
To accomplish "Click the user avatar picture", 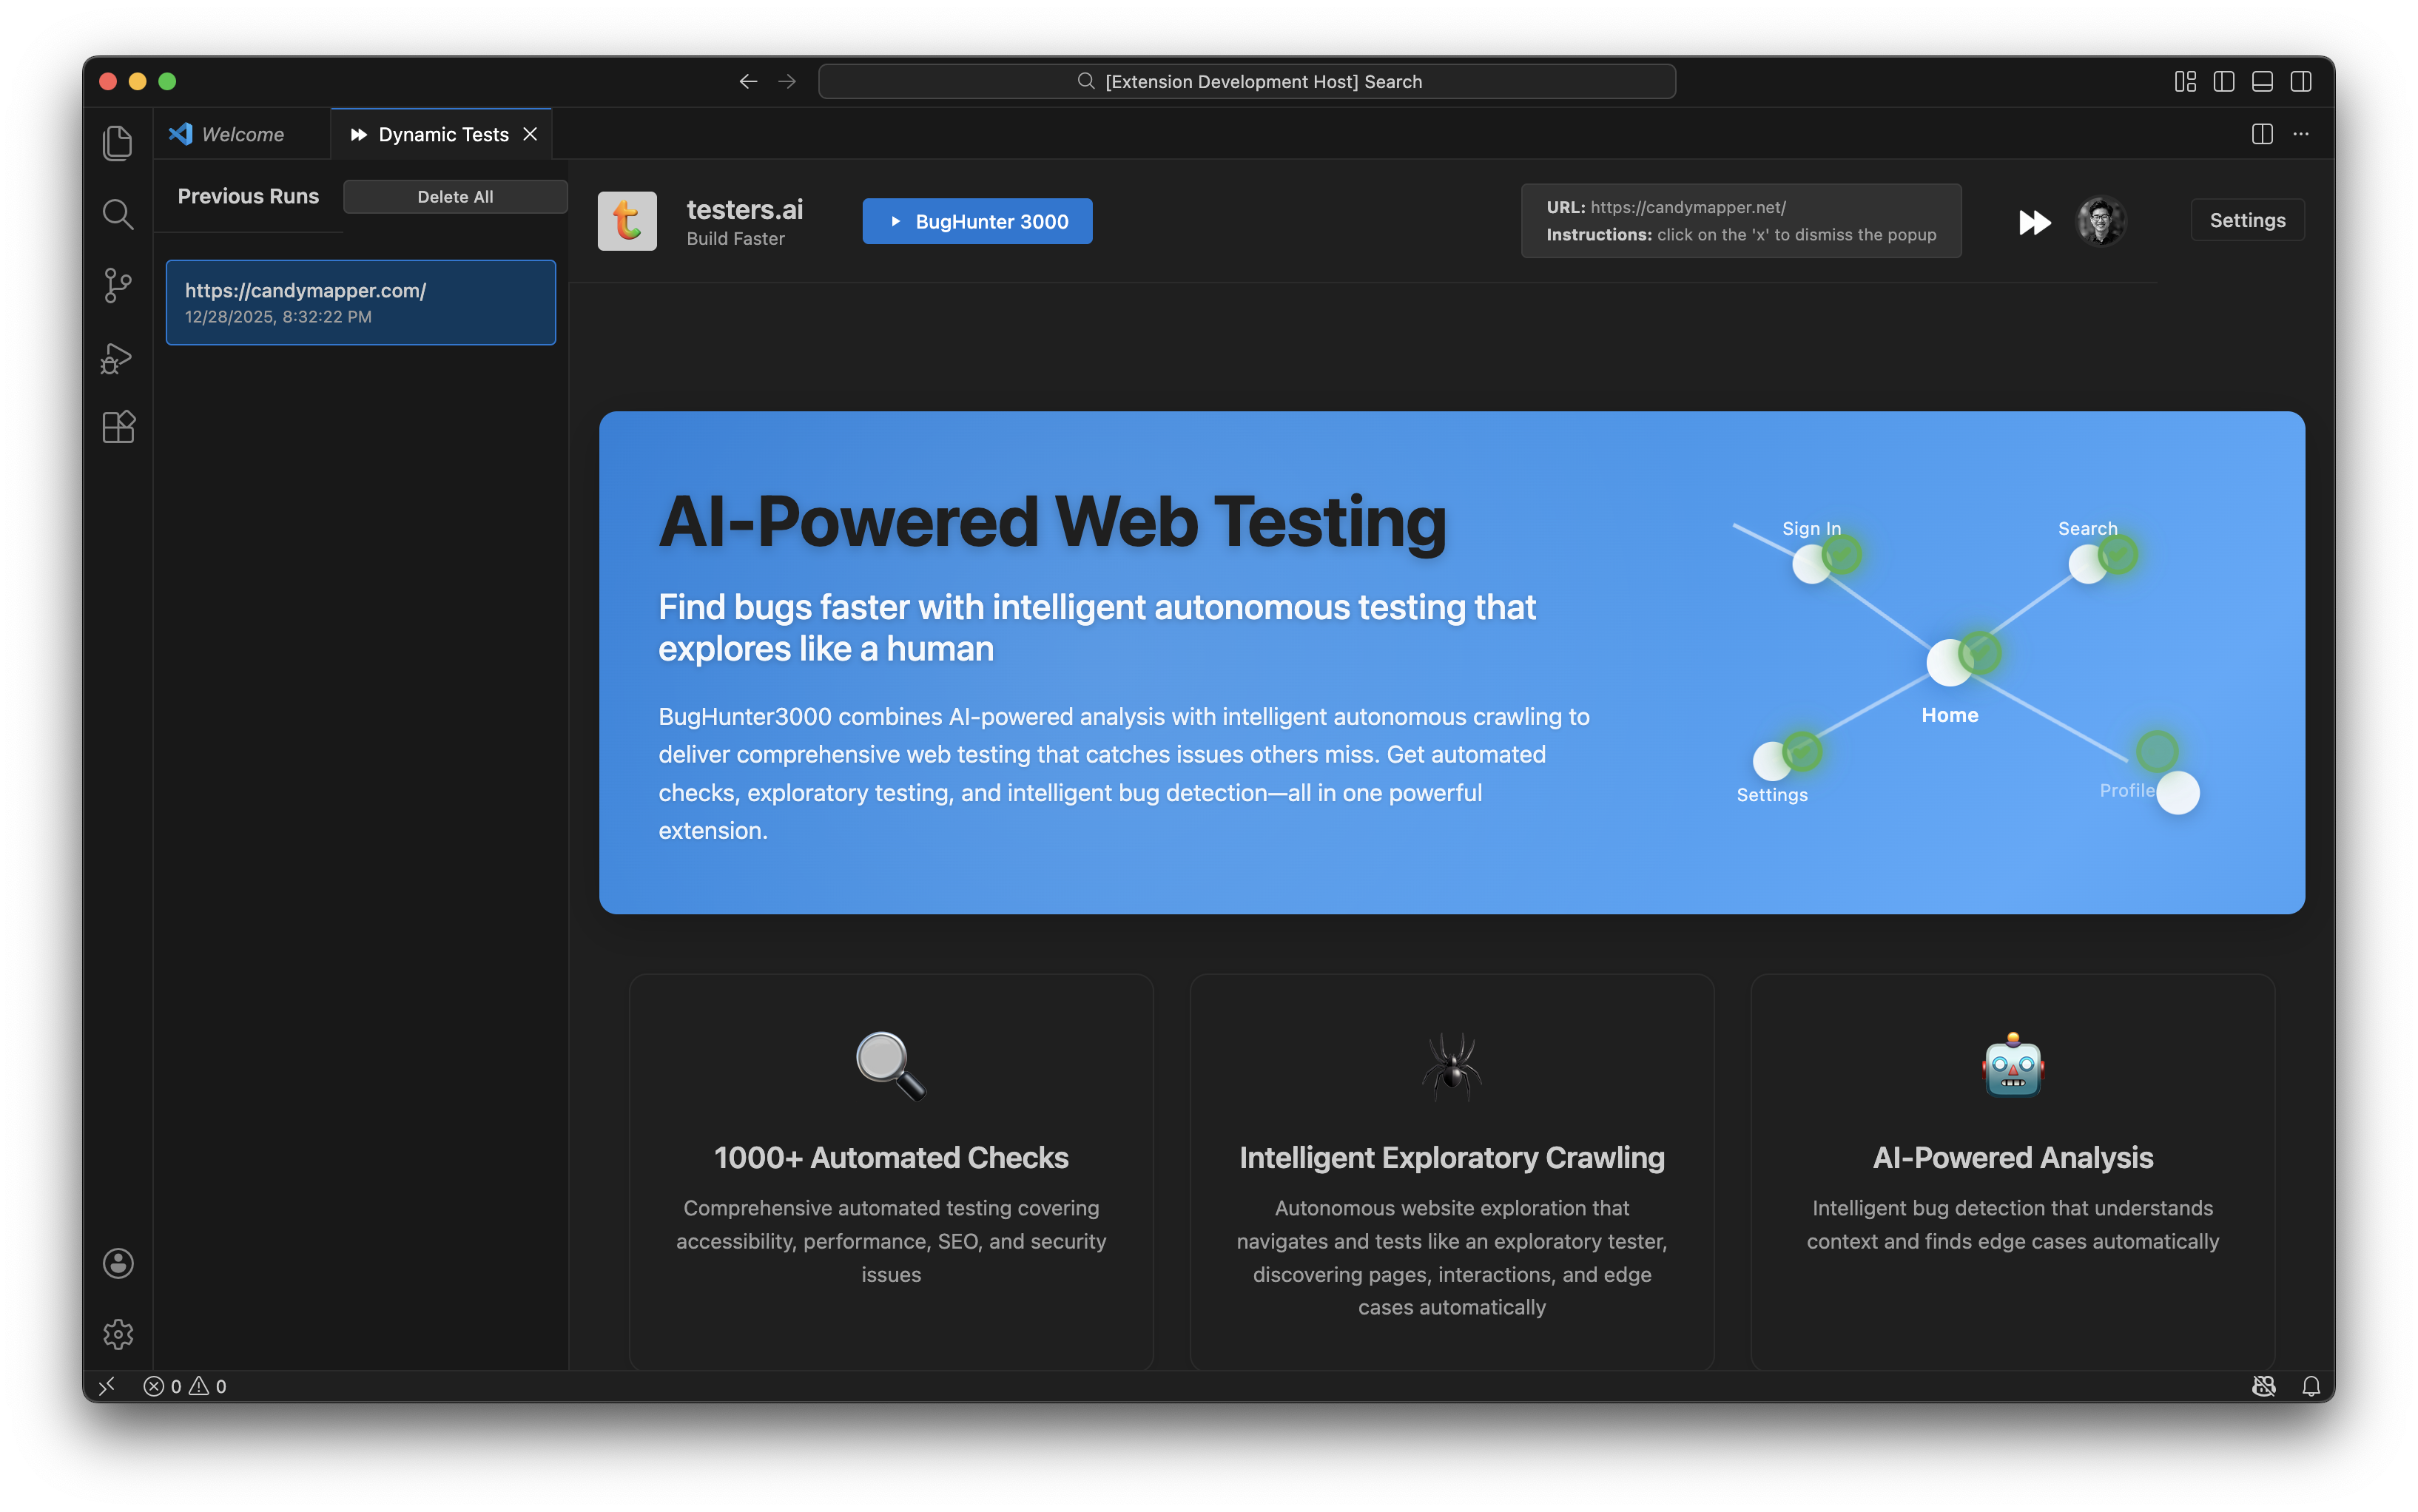I will (2100, 221).
